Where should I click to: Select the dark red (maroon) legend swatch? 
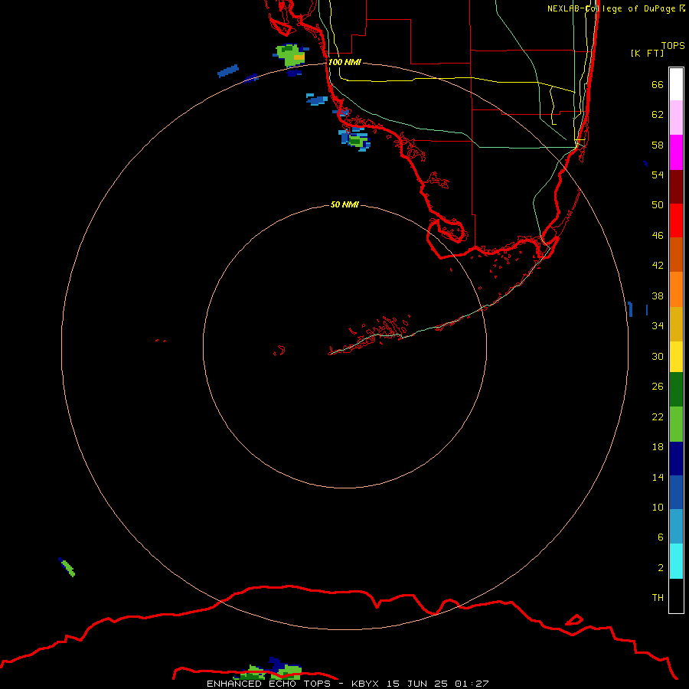(x=676, y=187)
